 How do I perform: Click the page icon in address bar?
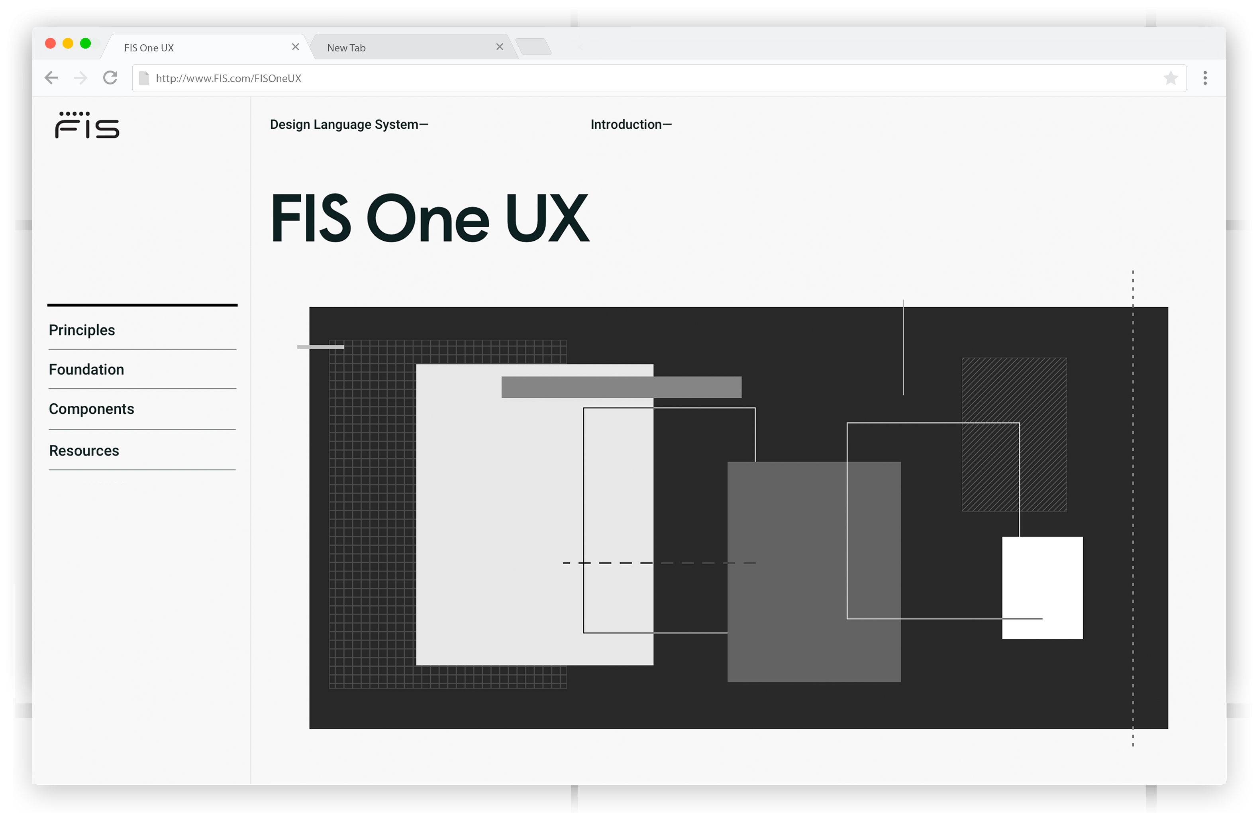143,78
